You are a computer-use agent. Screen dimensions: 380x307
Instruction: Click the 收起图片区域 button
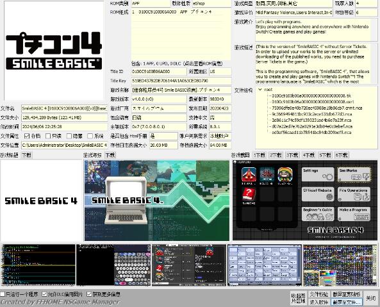[299, 298]
